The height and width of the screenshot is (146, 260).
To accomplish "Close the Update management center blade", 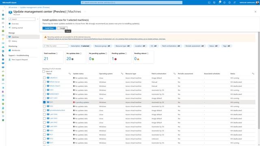I will 256,12.
